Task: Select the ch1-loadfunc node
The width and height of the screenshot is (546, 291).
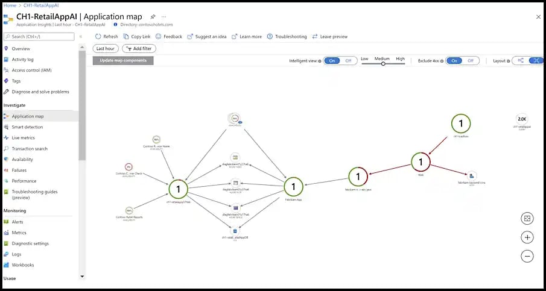Action: [461, 123]
